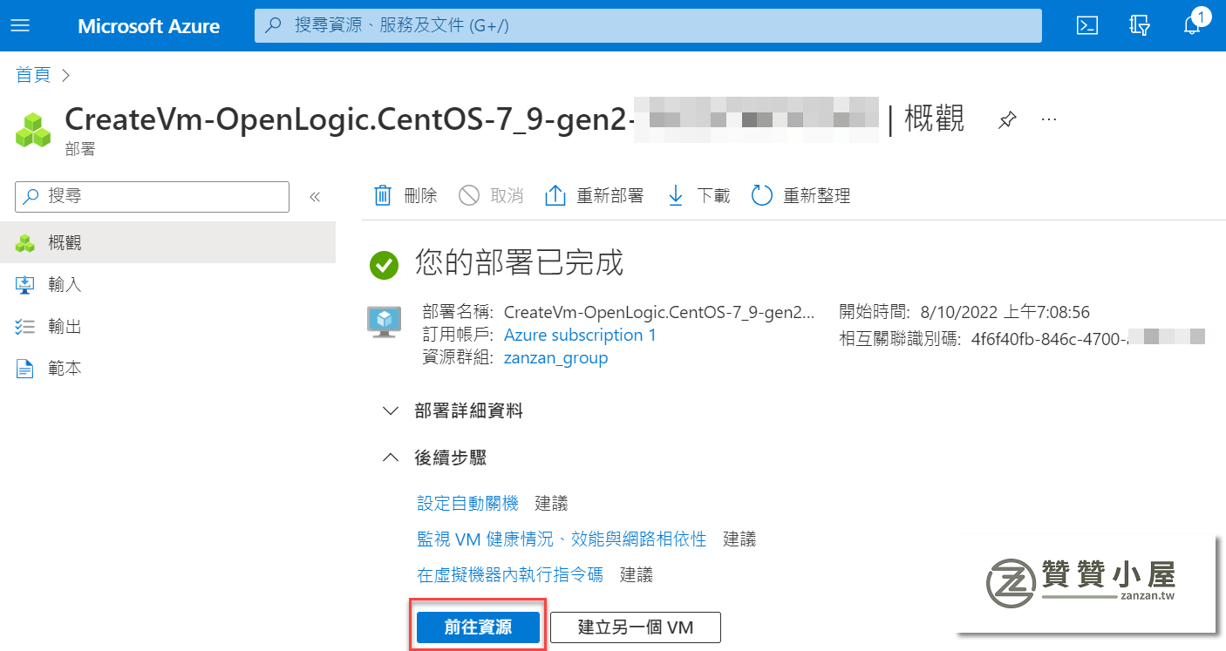Click the 重新部署 upload icon
Screen dimensions: 1226x651
click(x=555, y=195)
